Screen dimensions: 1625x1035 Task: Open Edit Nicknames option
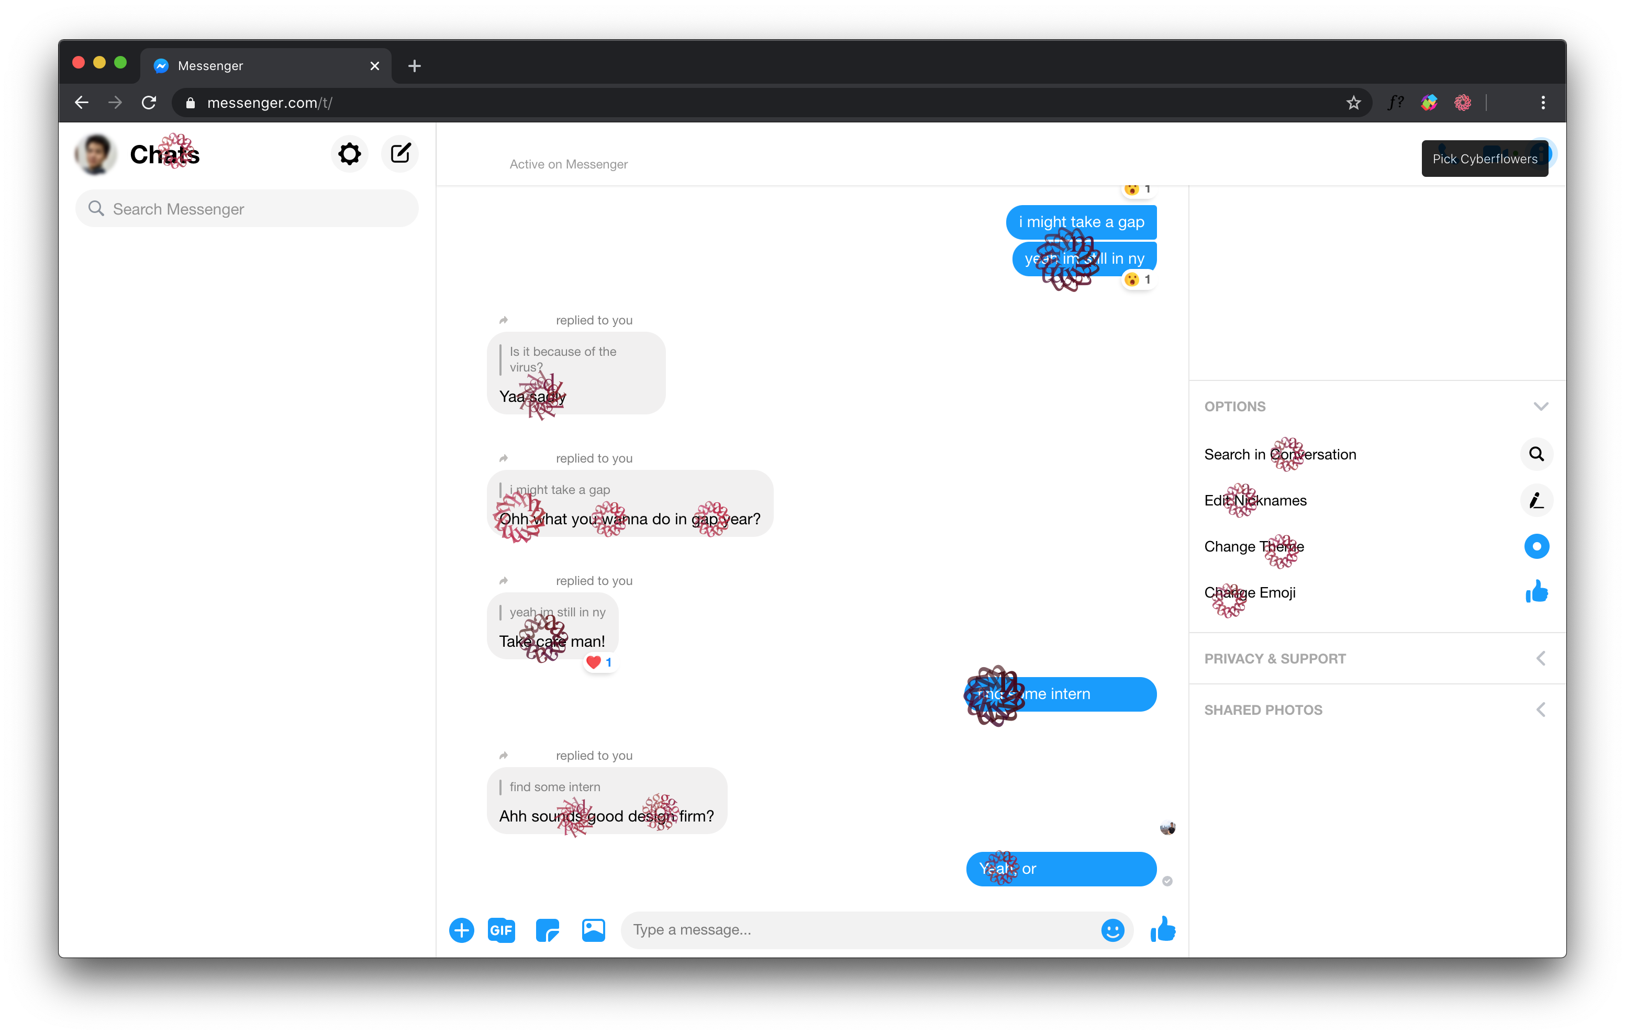tap(1255, 500)
